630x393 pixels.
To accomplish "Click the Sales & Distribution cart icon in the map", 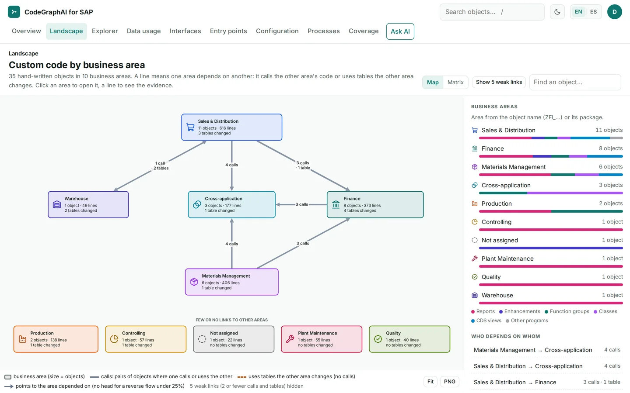I will (x=190, y=128).
